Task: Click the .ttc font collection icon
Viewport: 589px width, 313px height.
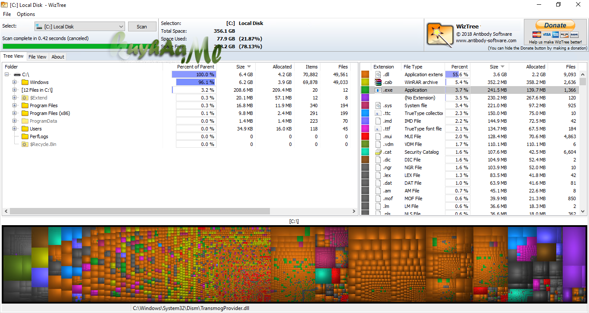Action: pyautogui.click(x=378, y=113)
